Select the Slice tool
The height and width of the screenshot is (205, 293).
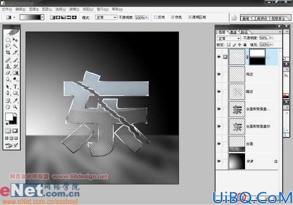pos(15,52)
